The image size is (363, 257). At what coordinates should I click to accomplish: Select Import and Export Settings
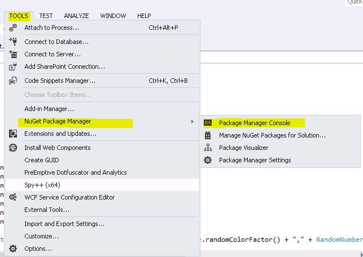point(64,224)
